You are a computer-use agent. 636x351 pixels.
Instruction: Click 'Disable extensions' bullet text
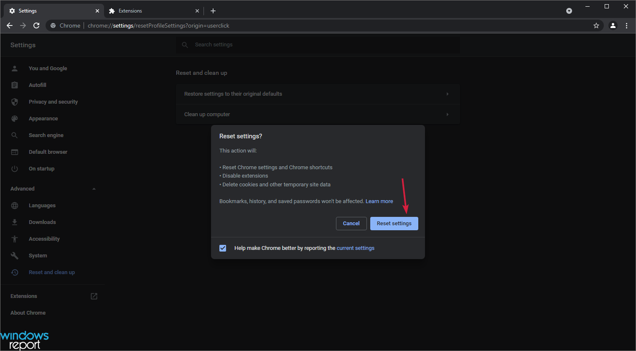point(245,175)
